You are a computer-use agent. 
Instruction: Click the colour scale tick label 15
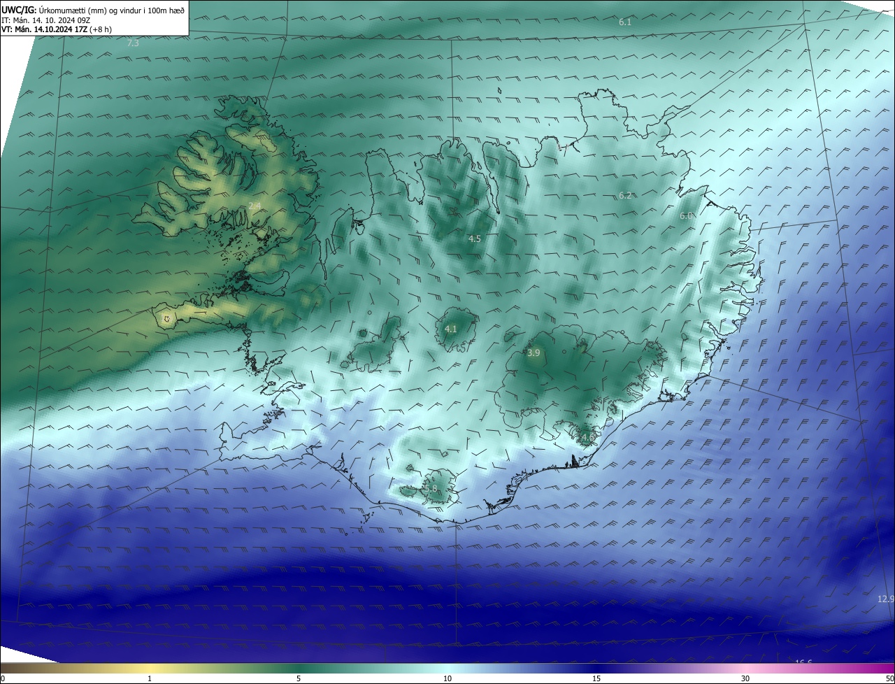(x=596, y=678)
